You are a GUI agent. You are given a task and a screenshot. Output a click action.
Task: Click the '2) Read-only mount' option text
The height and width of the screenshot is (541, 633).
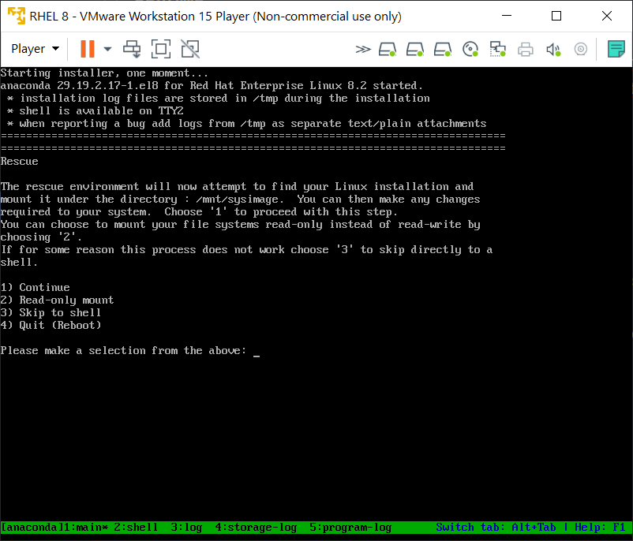pyautogui.click(x=57, y=300)
